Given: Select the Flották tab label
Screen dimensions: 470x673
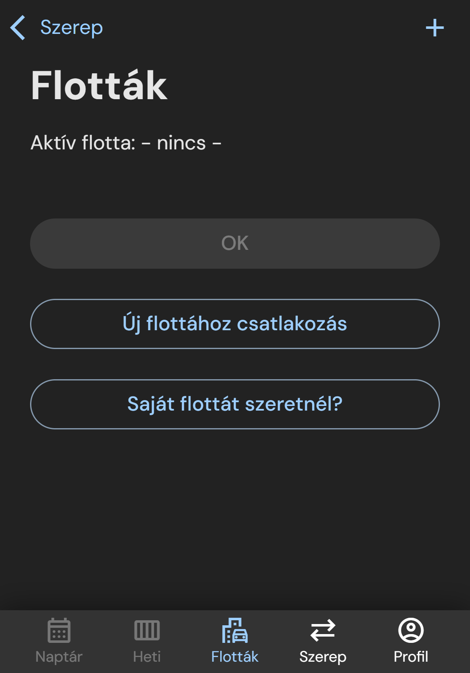Looking at the screenshot, I should 235,657.
